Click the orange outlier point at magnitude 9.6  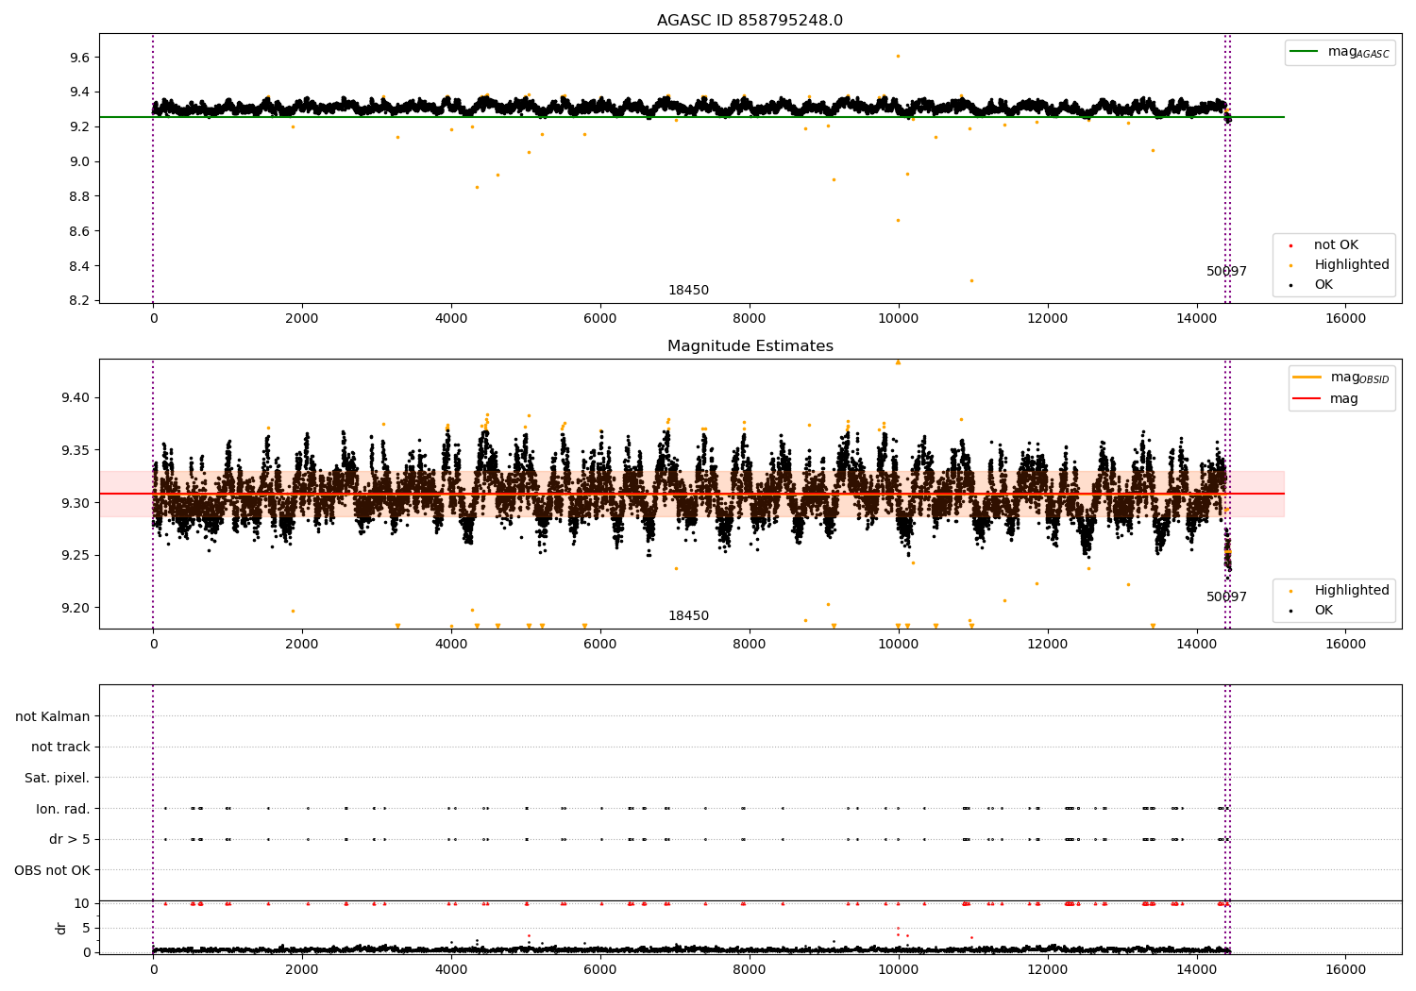tap(898, 56)
